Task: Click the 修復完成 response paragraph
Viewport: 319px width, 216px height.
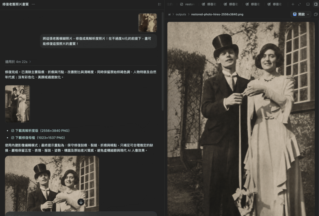Action: point(81,75)
